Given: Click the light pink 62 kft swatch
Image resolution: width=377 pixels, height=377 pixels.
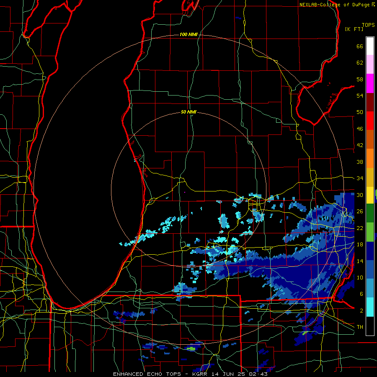Looking at the screenshot, I should 370,65.
